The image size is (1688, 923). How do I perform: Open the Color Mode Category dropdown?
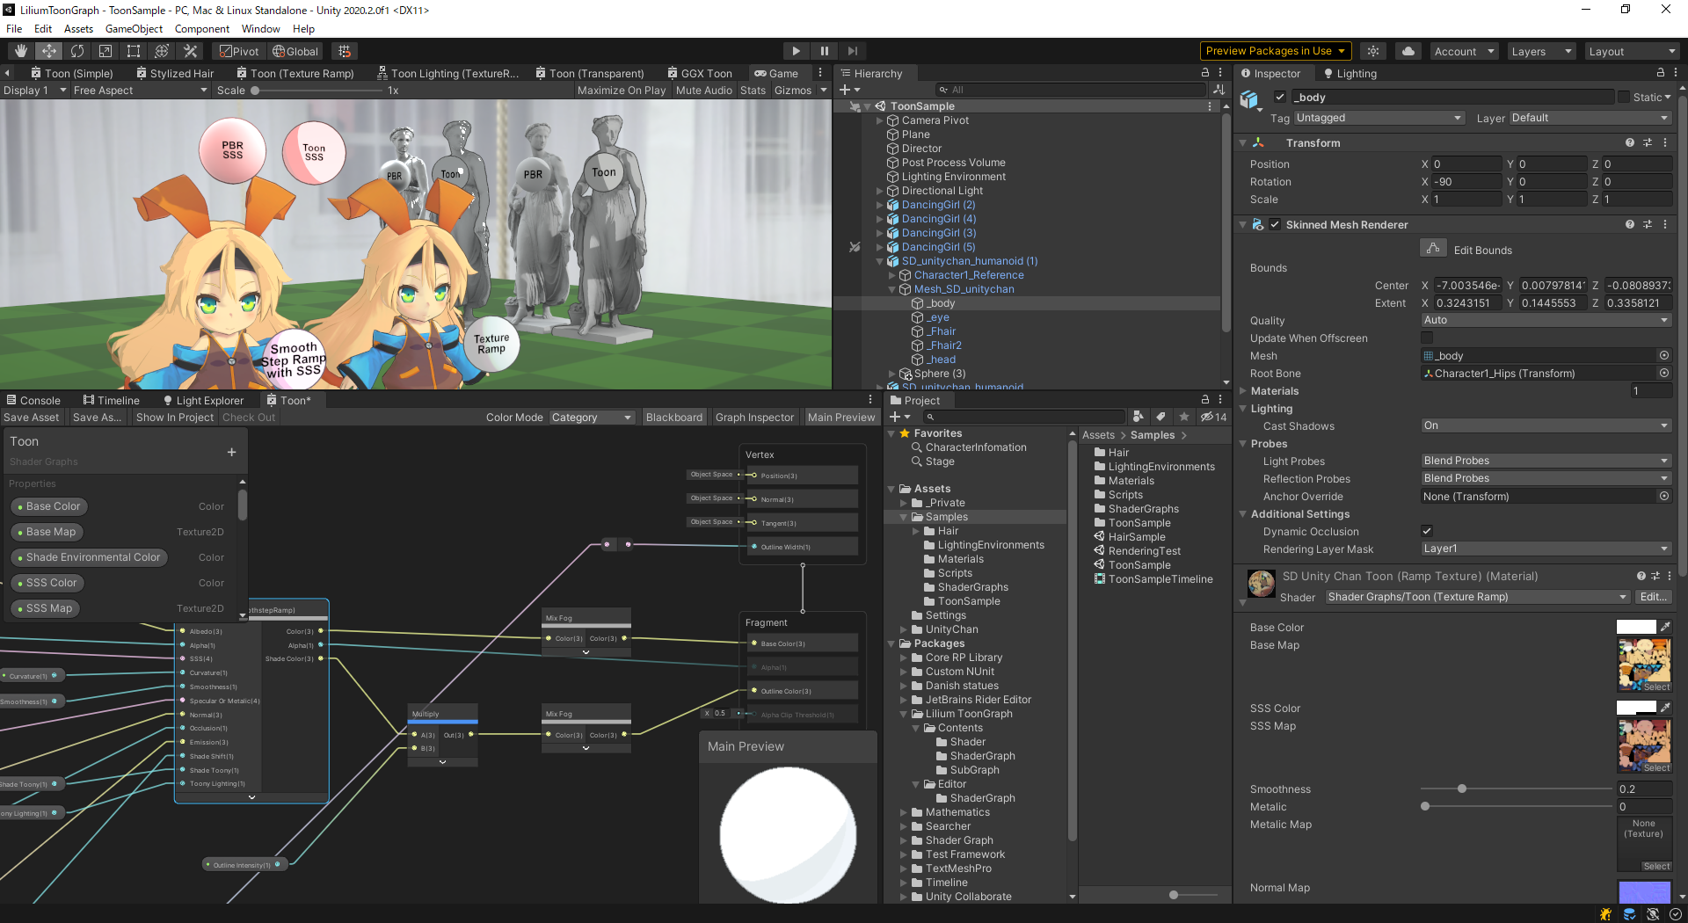(x=591, y=418)
